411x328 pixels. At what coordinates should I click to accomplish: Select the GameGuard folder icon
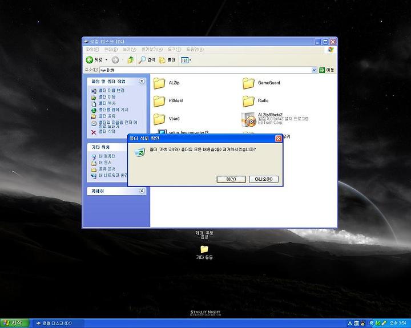point(248,83)
